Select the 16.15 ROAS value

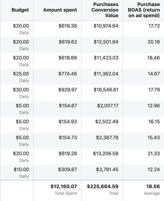click(x=154, y=122)
